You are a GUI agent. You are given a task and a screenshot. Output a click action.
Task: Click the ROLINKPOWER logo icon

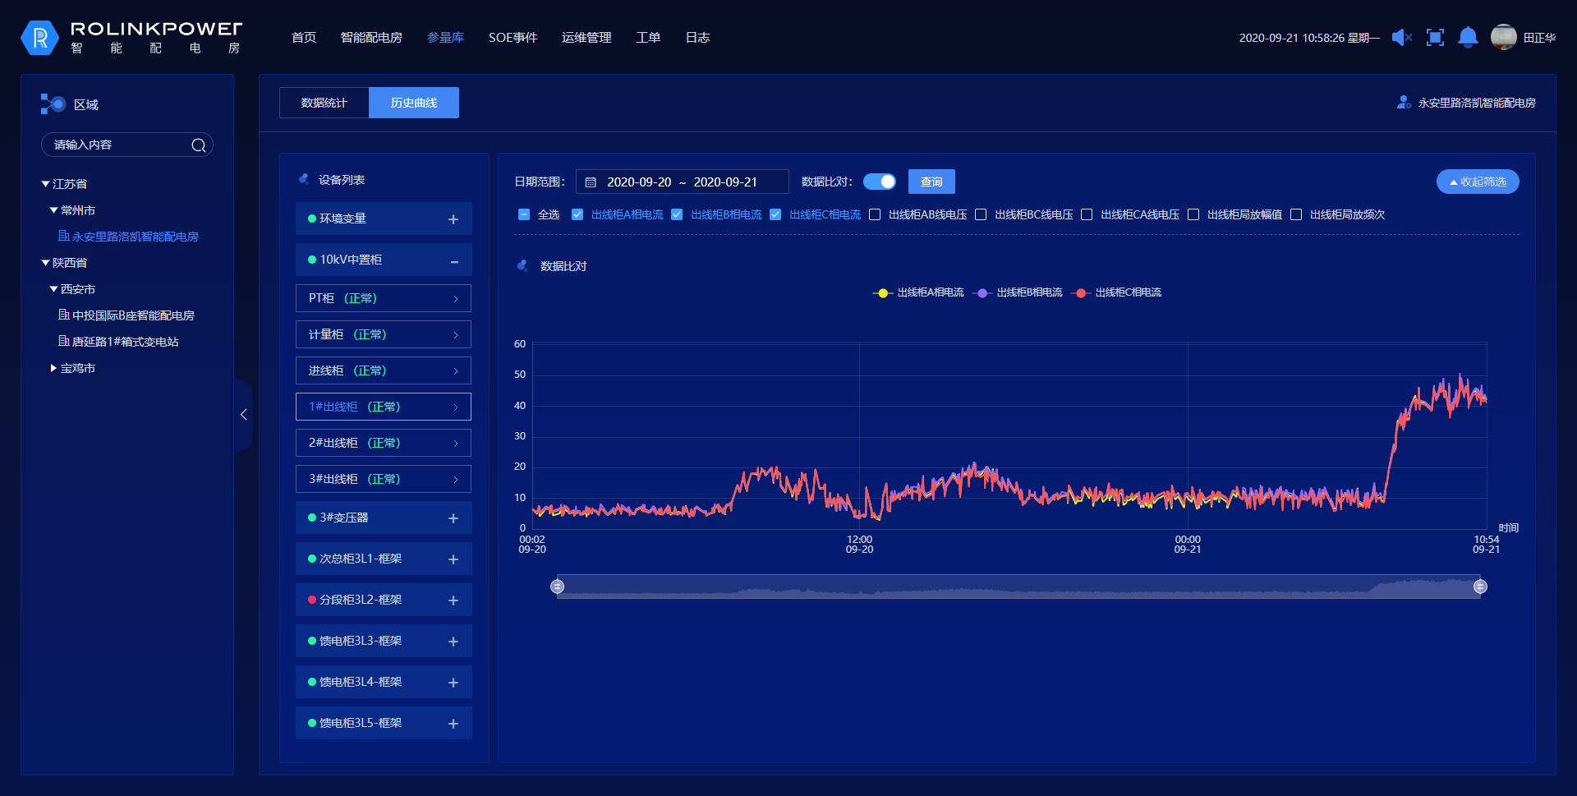point(39,38)
